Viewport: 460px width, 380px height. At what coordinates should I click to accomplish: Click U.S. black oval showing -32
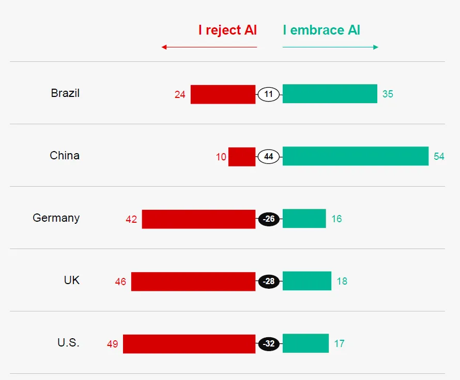click(x=269, y=344)
